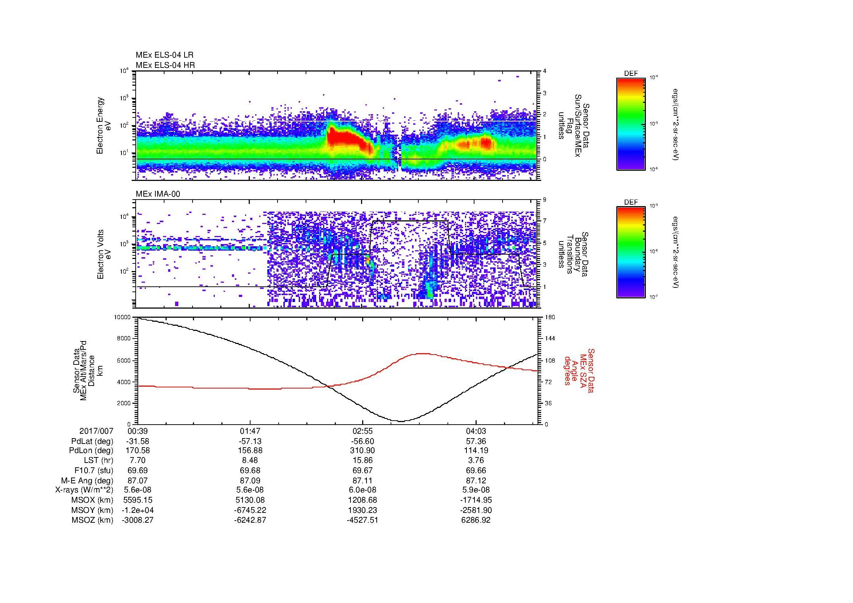
Task: Select the lower DEF color bar
Action: 631,252
